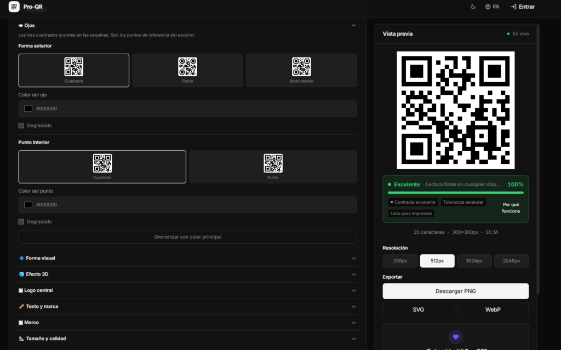The image size is (561, 350).
Task: Select Cuadrado outer eye shape
Action: pyautogui.click(x=74, y=71)
